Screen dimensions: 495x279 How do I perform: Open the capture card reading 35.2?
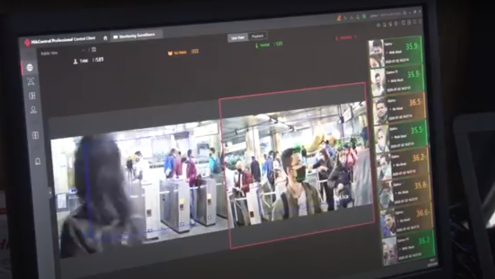pyautogui.click(x=409, y=247)
